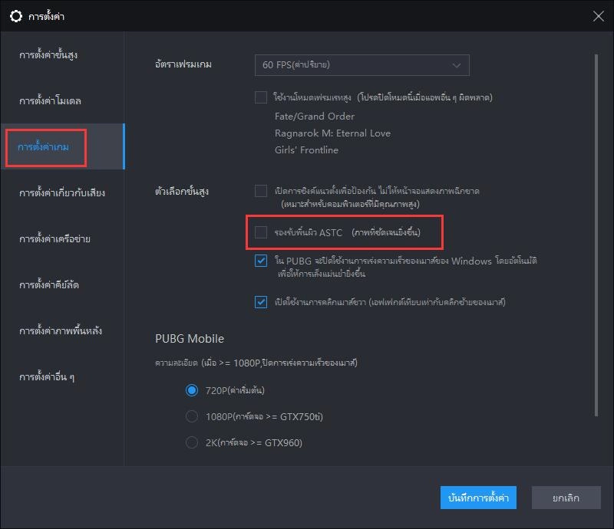
Task: Switch to the การตั้งค่าโมเดล tab
Action: (51, 101)
